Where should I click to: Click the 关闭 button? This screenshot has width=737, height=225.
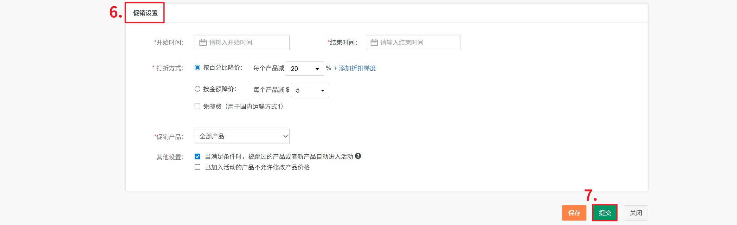[x=636, y=213]
